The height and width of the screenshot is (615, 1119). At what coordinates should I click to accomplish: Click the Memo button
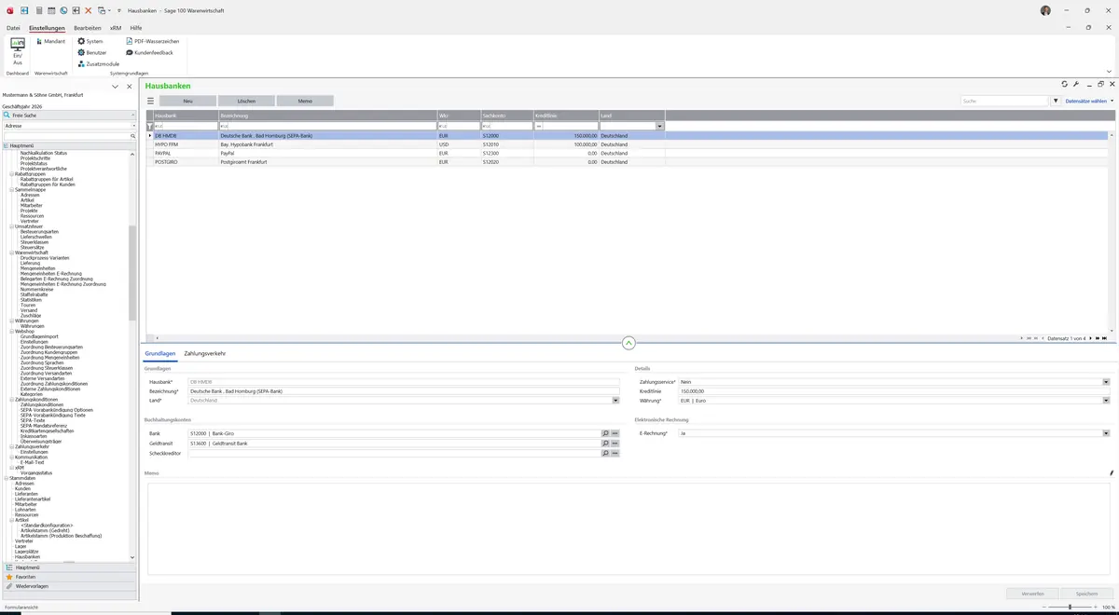(305, 101)
